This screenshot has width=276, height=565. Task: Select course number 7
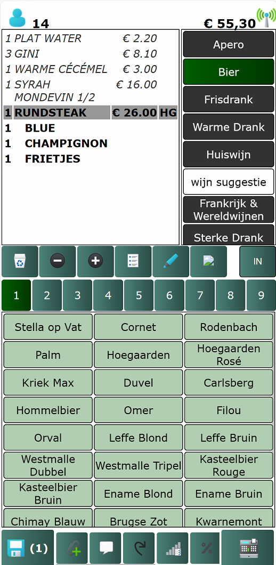coord(200,295)
